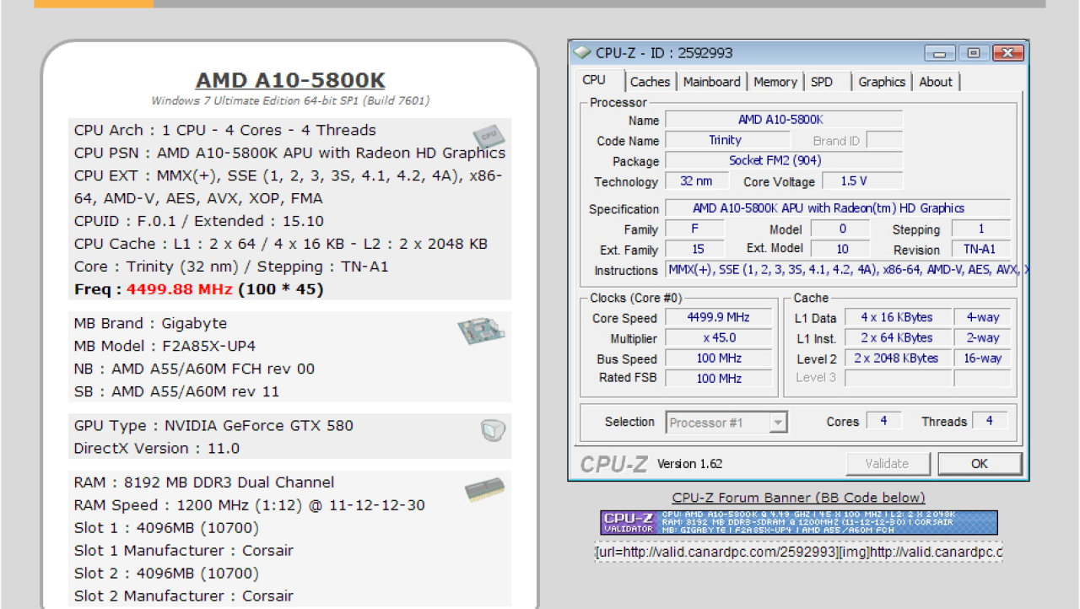This screenshot has height=609, width=1080.
Task: Click the Ext. Family value 15
Action: [x=695, y=249]
